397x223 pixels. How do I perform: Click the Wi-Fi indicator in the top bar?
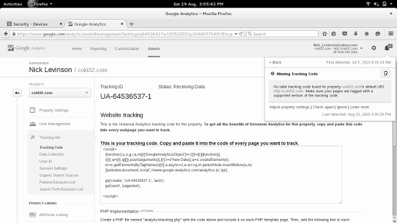[368, 4]
